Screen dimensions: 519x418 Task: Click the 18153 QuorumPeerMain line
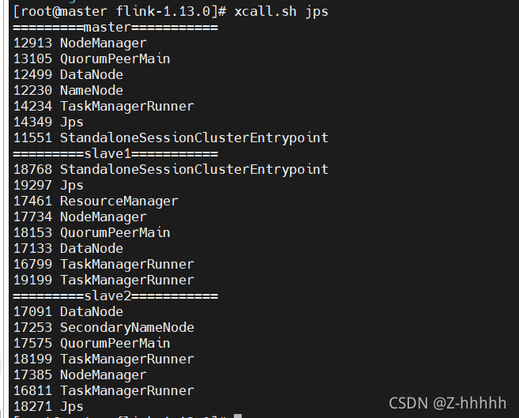point(92,233)
